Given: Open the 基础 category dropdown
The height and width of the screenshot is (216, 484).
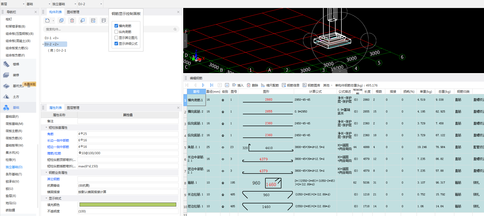Looking at the screenshot, I should [x=39, y=4].
